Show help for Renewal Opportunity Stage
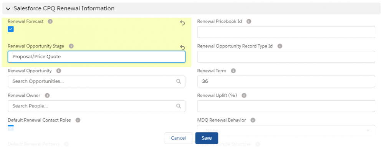The height and width of the screenshot is (147, 384). coord(71,46)
